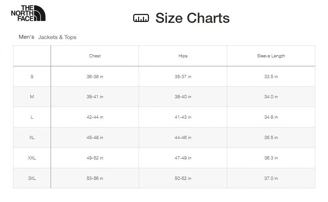Click the 37.0 in sleeve length cell
The width and height of the screenshot is (328, 202).
pos(271,178)
